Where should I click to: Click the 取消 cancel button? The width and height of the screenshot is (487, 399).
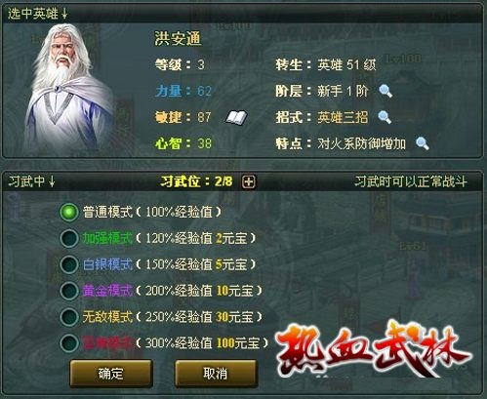pos(216,374)
